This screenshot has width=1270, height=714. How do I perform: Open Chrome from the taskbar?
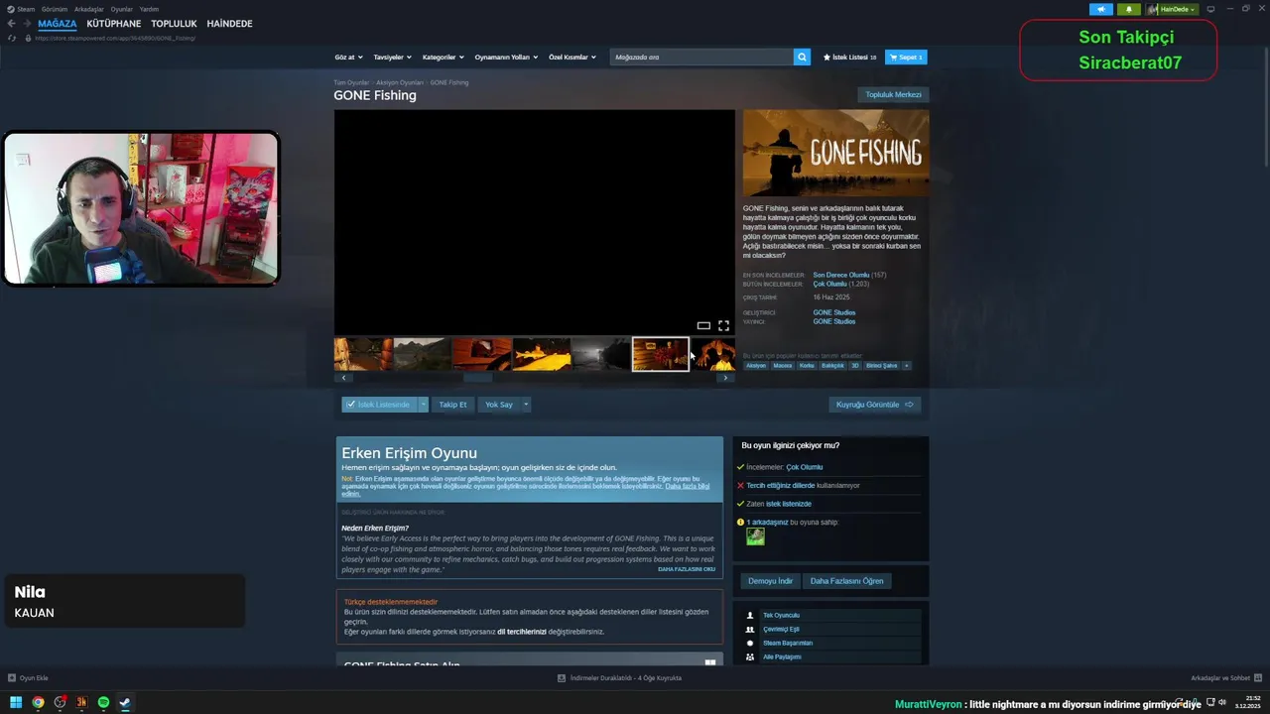38,702
